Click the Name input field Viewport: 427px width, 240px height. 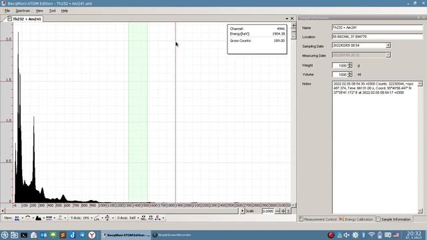tap(378, 27)
